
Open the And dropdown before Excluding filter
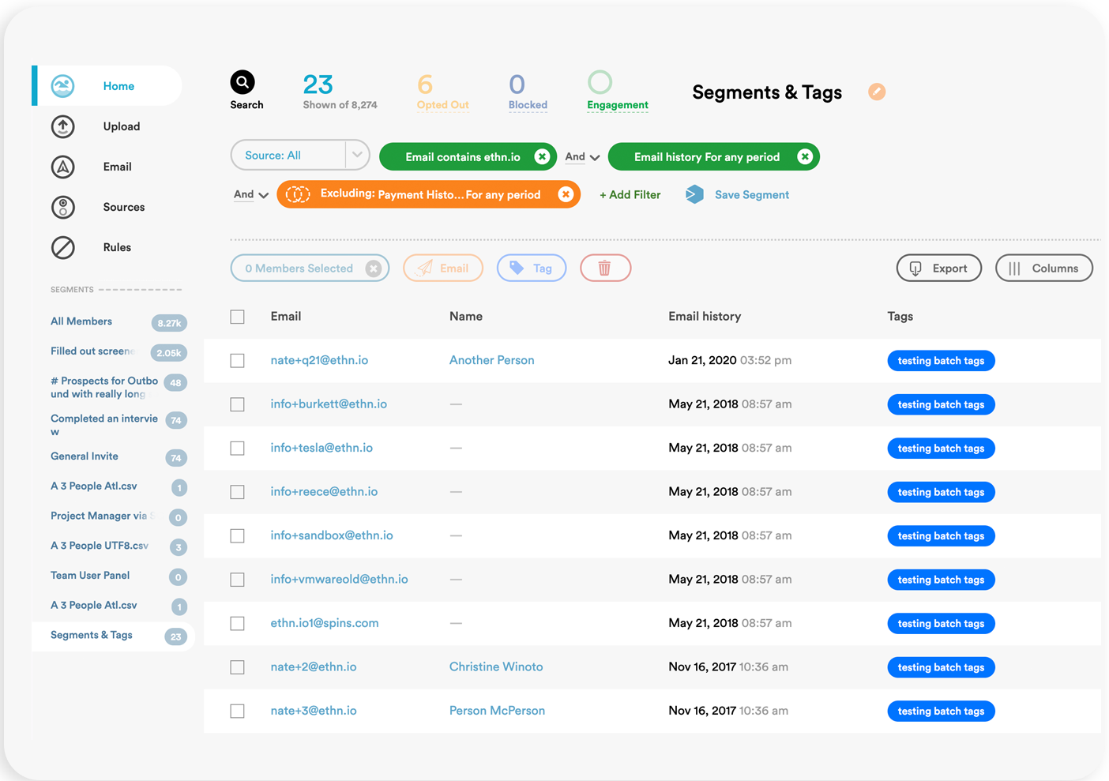tap(250, 194)
